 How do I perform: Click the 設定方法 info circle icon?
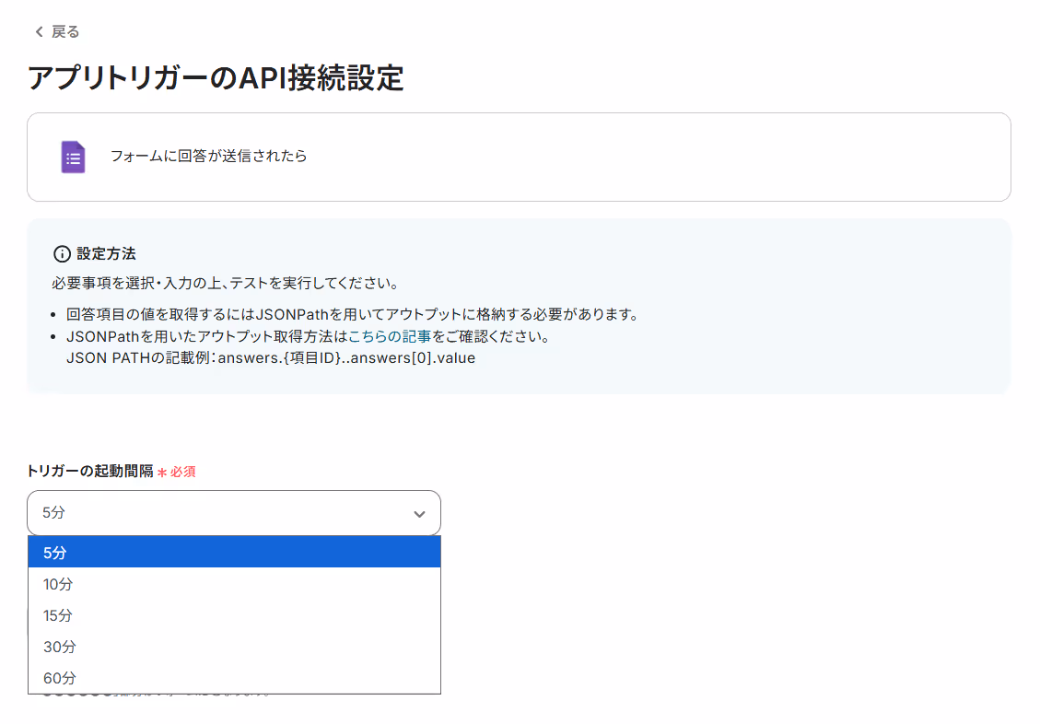tap(62, 254)
